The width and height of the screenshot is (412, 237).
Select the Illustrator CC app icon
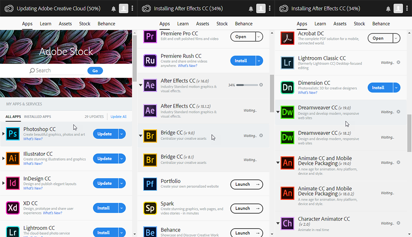click(x=13, y=159)
